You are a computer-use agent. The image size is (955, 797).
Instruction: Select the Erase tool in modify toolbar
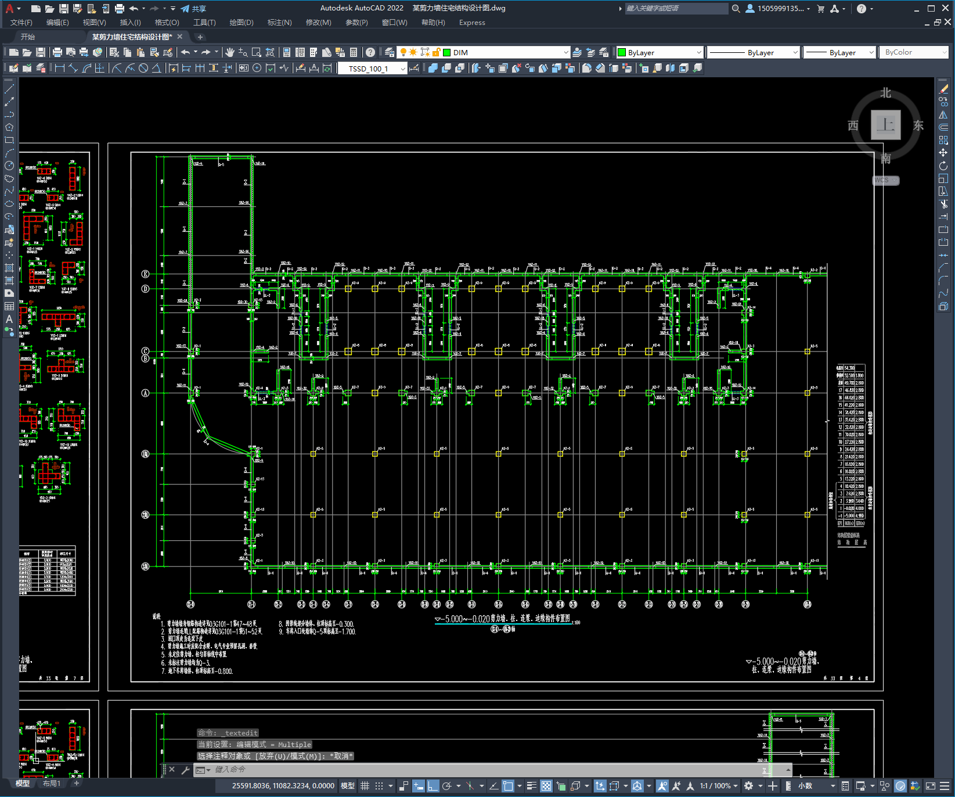tap(943, 89)
